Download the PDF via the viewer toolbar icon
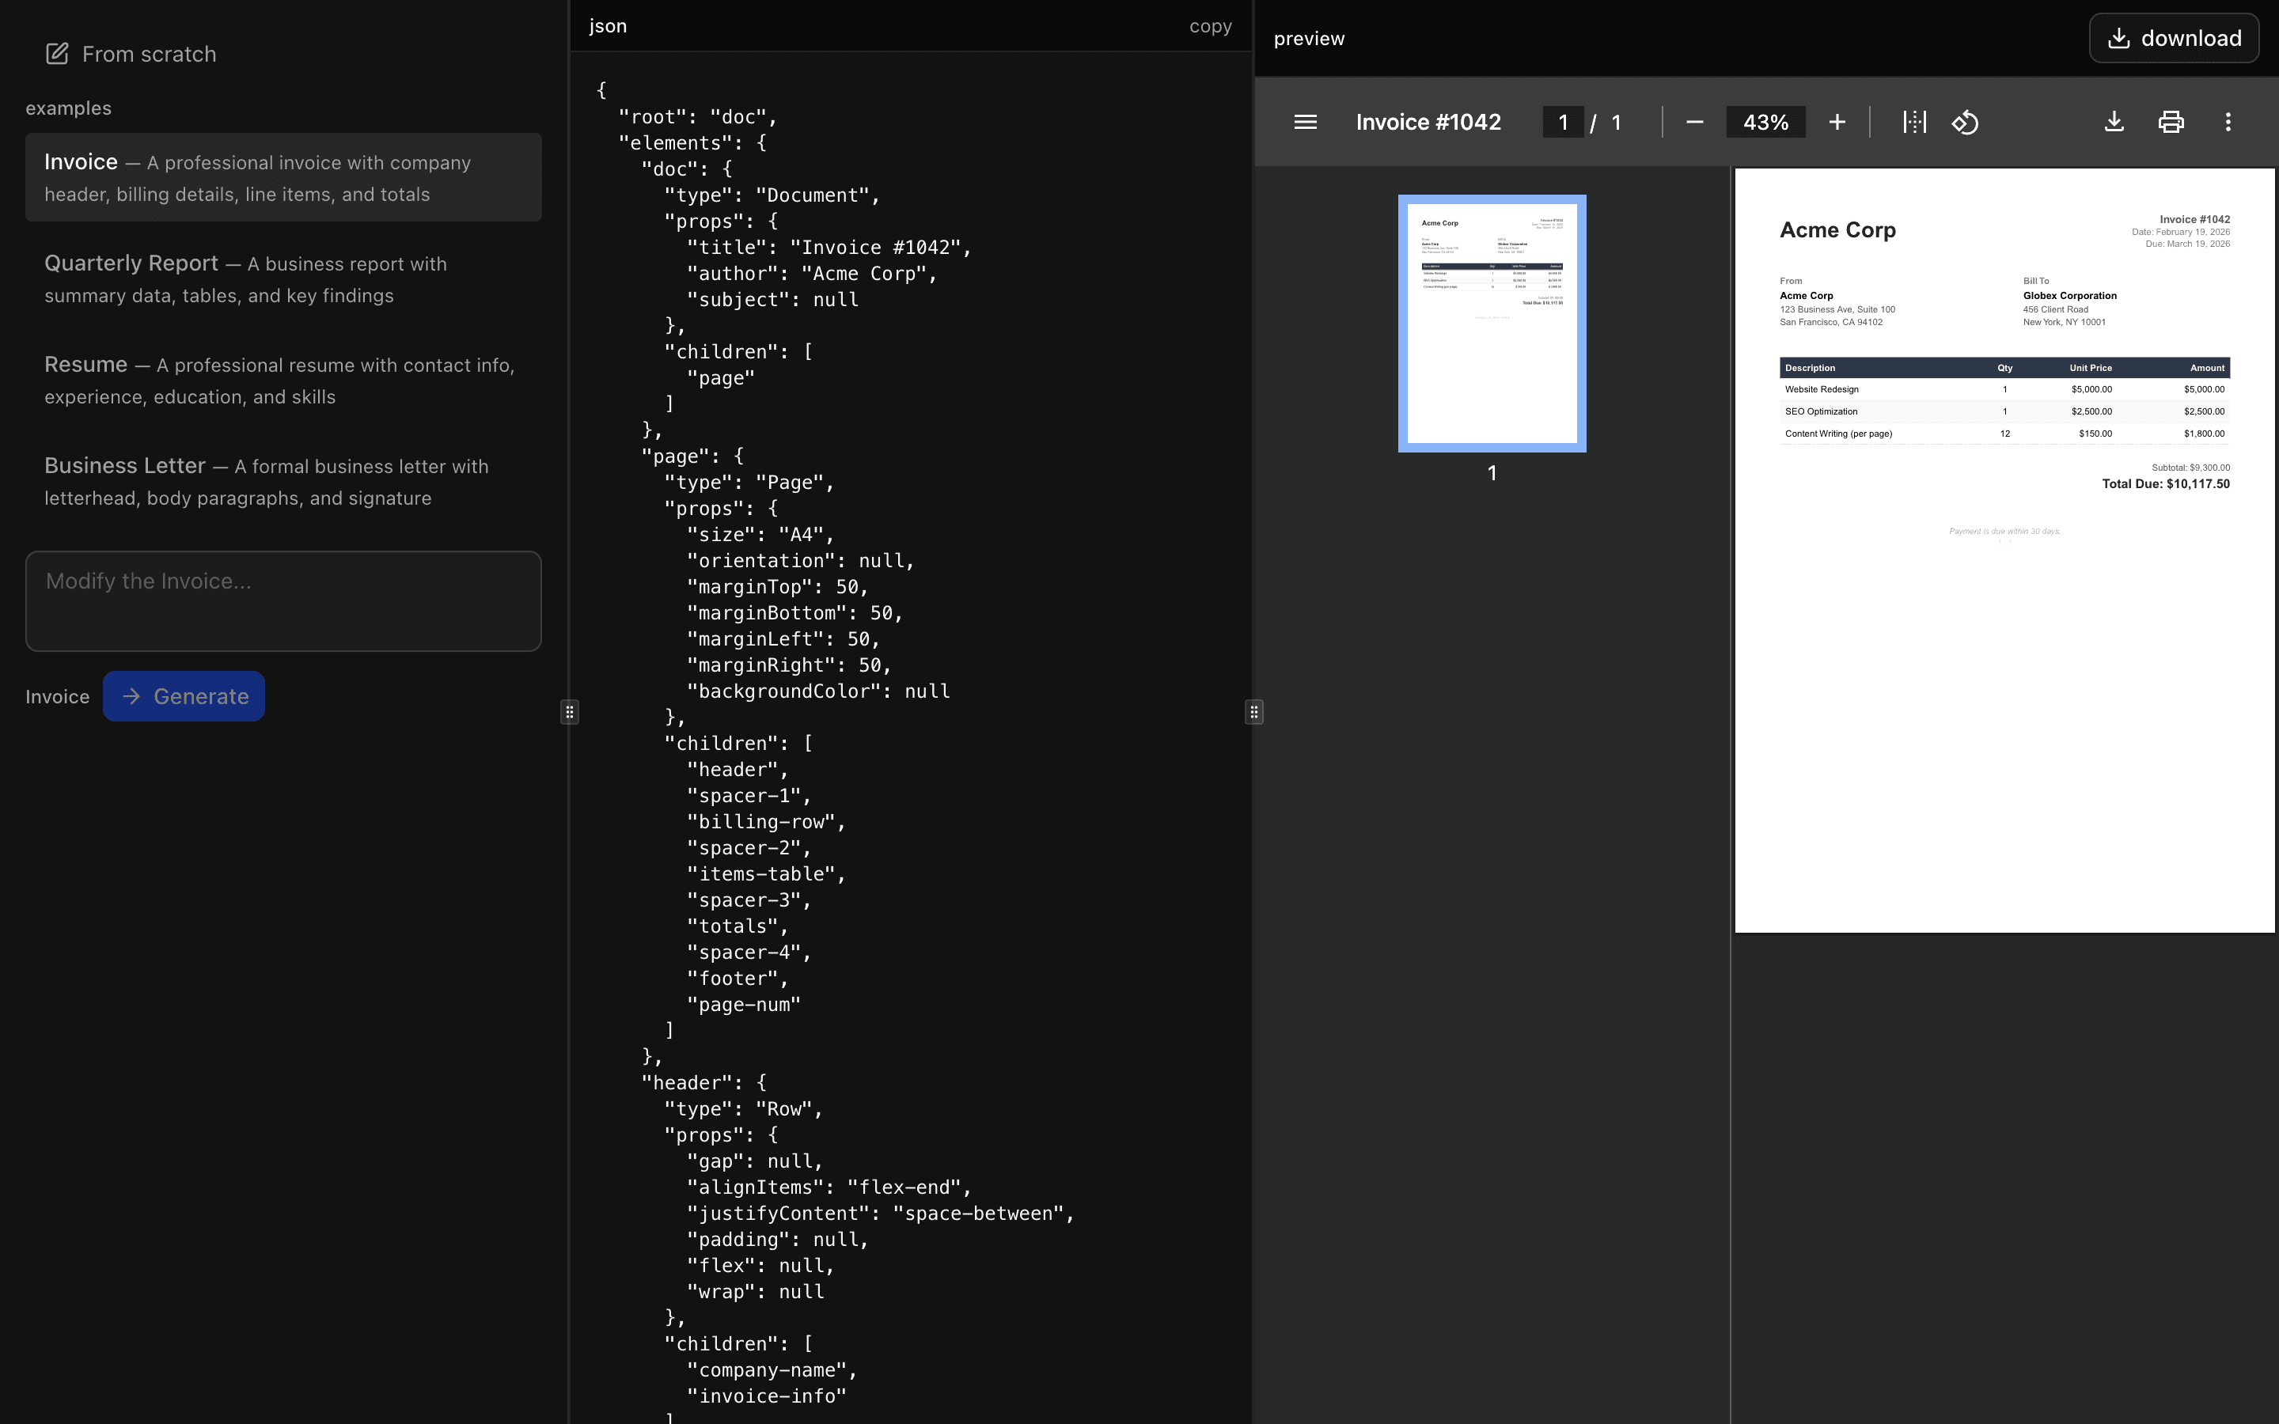2279x1424 pixels. pos(2114,122)
